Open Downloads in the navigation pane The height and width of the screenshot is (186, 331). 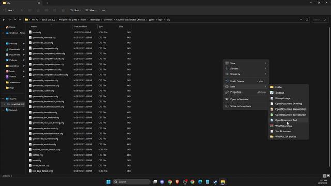14,49
